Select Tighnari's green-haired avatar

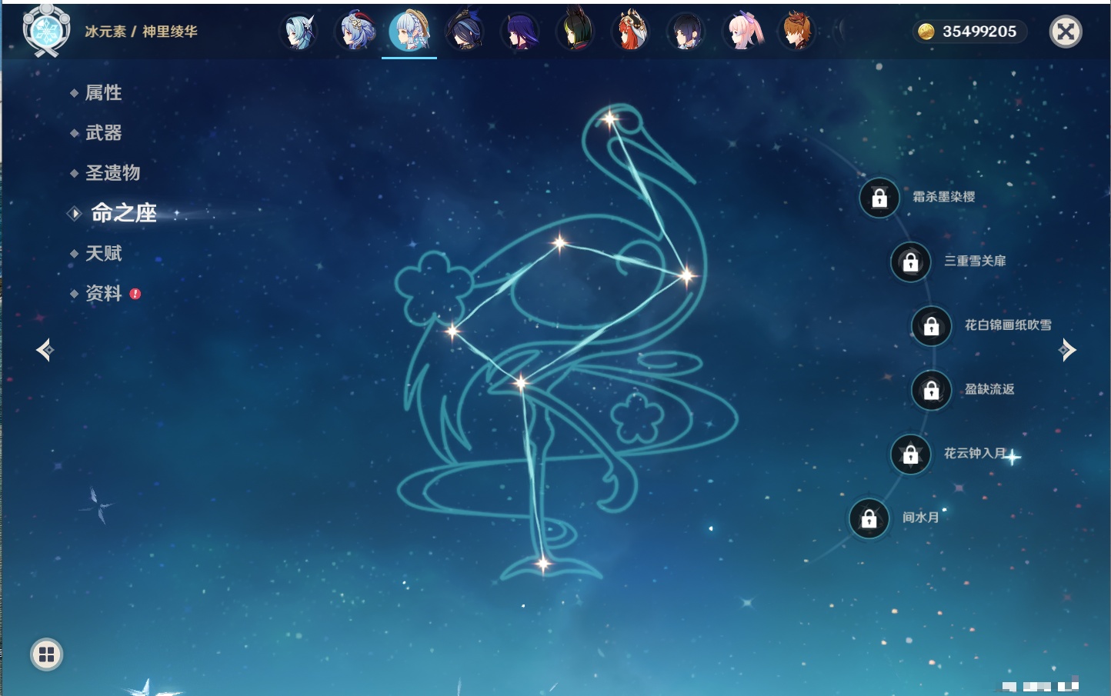pos(576,32)
